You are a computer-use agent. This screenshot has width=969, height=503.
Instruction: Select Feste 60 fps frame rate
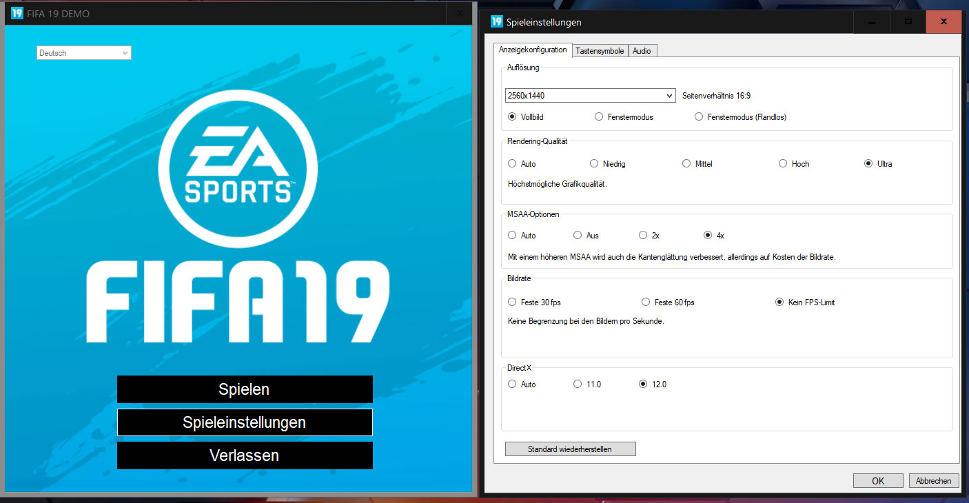645,302
